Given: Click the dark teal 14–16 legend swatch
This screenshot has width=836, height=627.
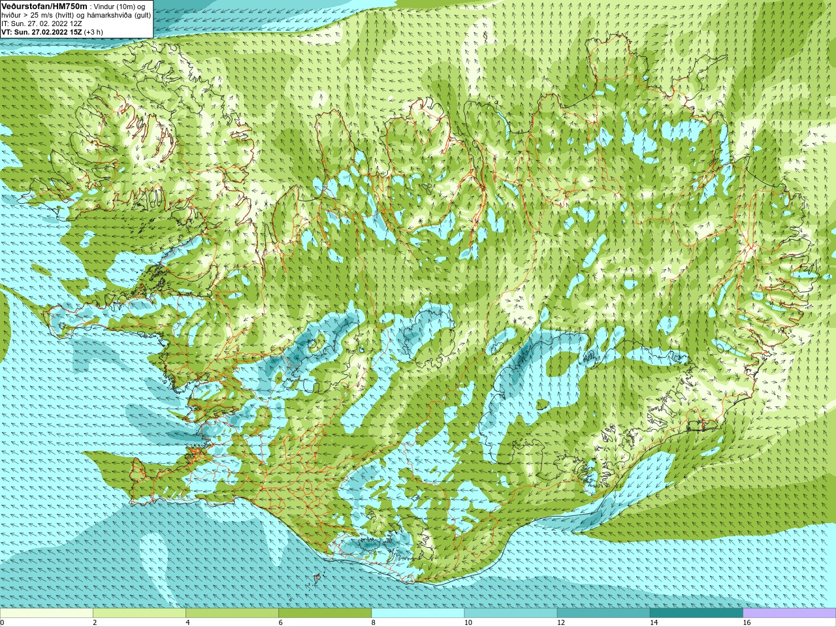Looking at the screenshot, I should coord(696,613).
